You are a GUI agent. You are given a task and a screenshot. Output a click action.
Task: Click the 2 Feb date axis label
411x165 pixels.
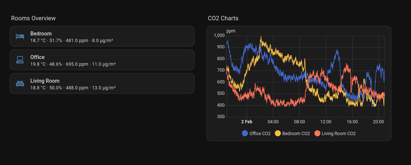247,121
